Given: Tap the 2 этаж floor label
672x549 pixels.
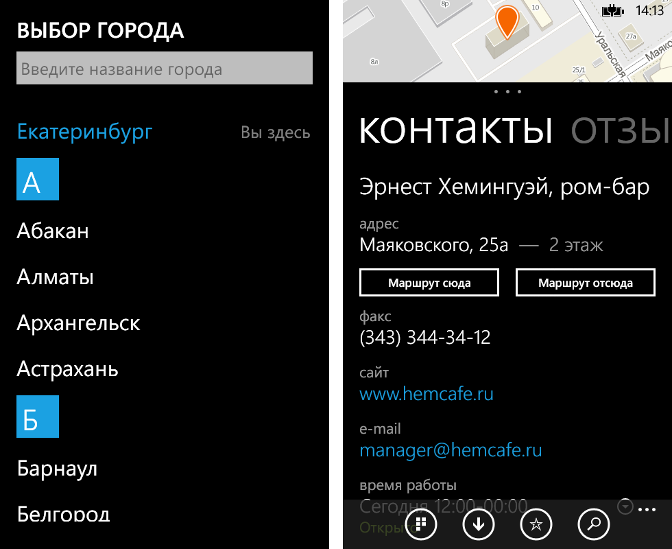Looking at the screenshot, I should click(576, 246).
